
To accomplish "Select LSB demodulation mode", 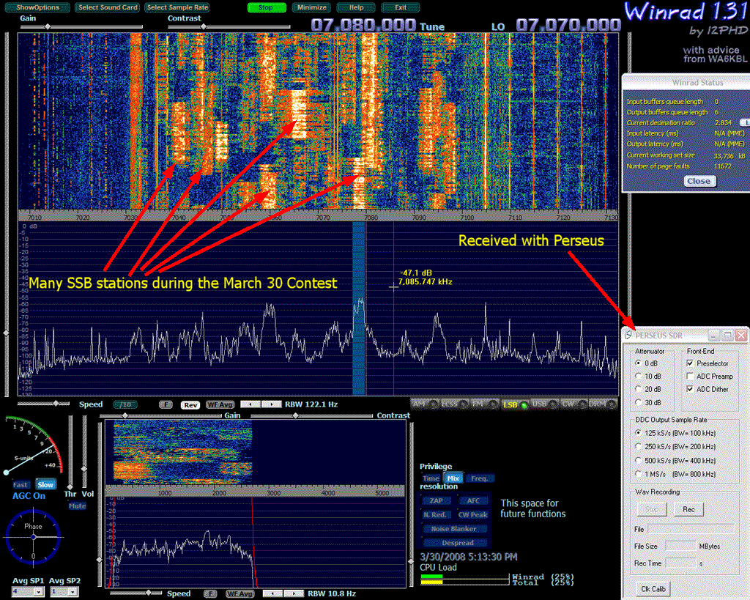I will pyautogui.click(x=515, y=405).
